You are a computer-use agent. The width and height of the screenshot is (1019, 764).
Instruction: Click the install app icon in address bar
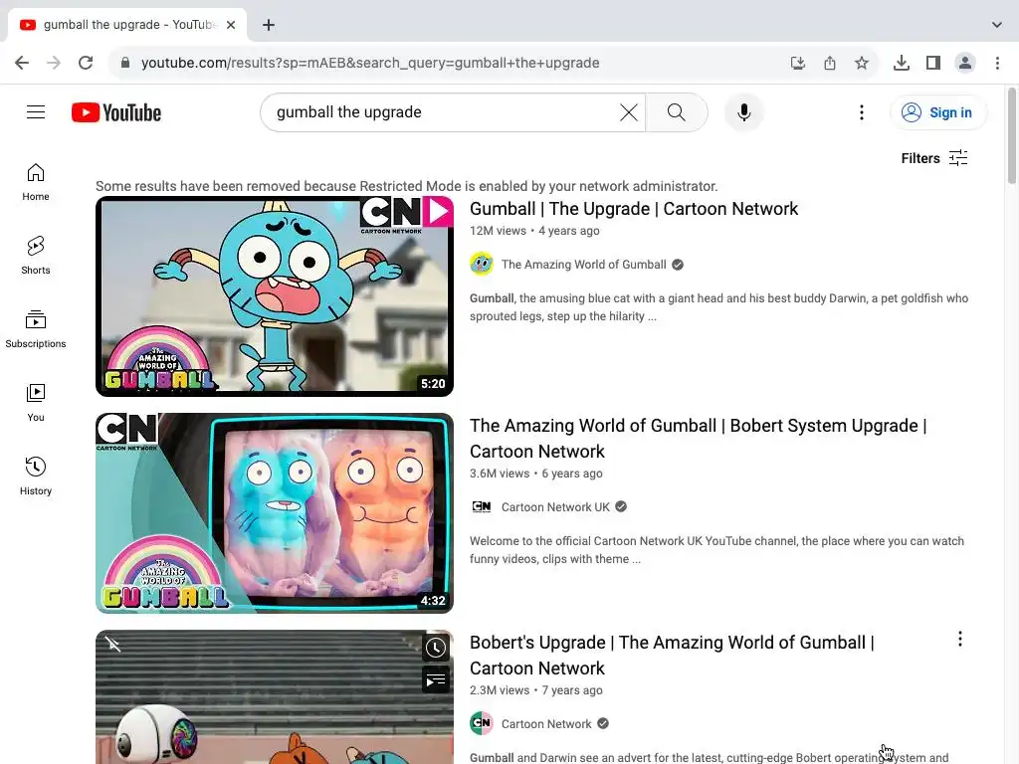(x=798, y=63)
